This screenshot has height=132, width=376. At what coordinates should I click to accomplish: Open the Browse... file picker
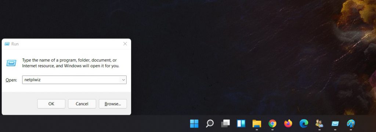113,104
